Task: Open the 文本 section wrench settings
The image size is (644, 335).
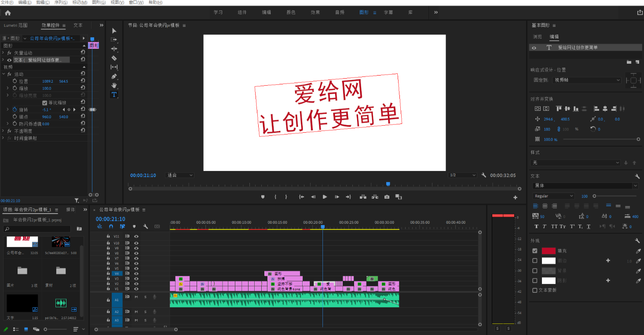Action: (637, 176)
